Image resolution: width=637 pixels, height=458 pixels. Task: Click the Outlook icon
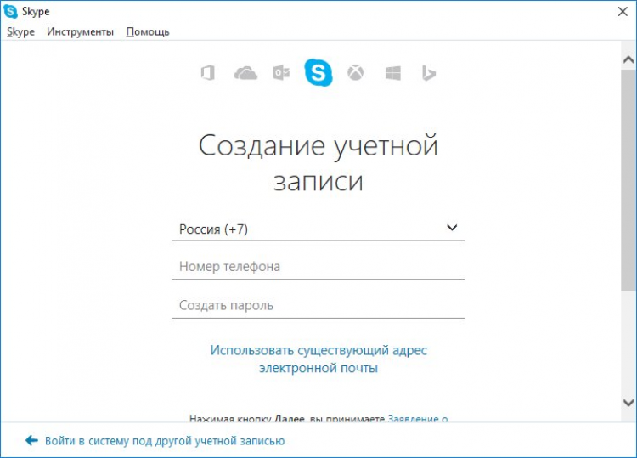click(281, 73)
